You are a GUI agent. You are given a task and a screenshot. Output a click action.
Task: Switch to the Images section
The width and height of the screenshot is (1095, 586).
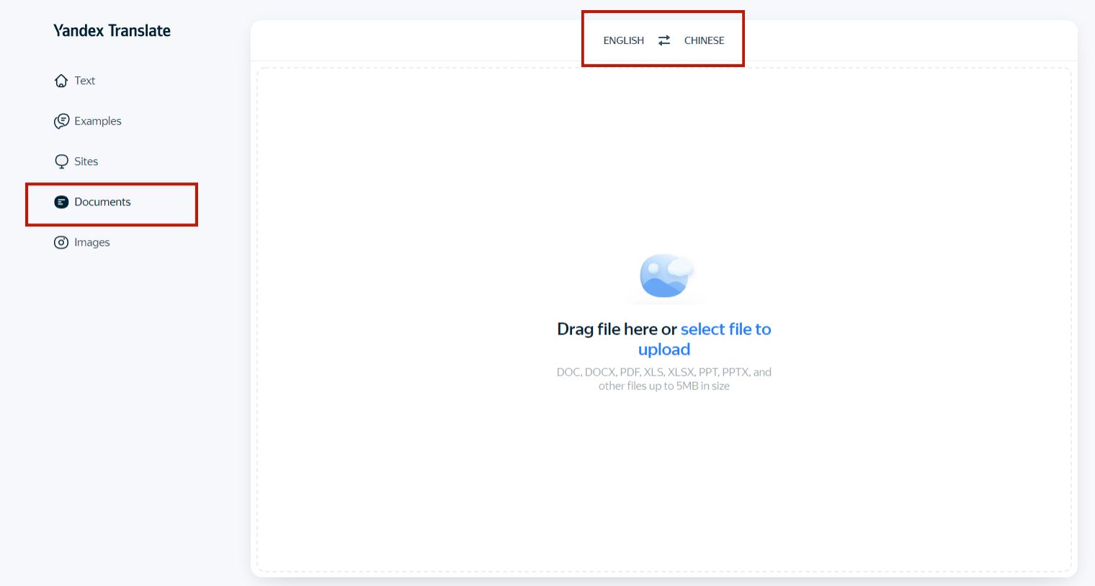(81, 242)
